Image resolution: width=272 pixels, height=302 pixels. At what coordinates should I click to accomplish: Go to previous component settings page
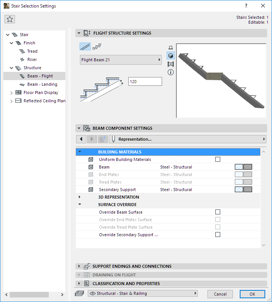coord(81,139)
